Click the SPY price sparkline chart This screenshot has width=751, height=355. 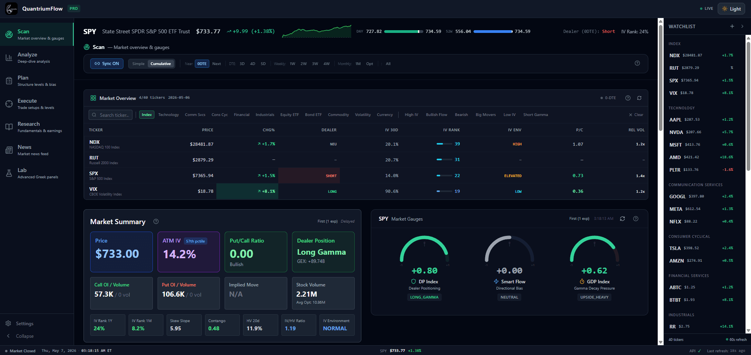317,31
